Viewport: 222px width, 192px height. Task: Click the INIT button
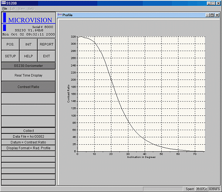(x=28, y=44)
